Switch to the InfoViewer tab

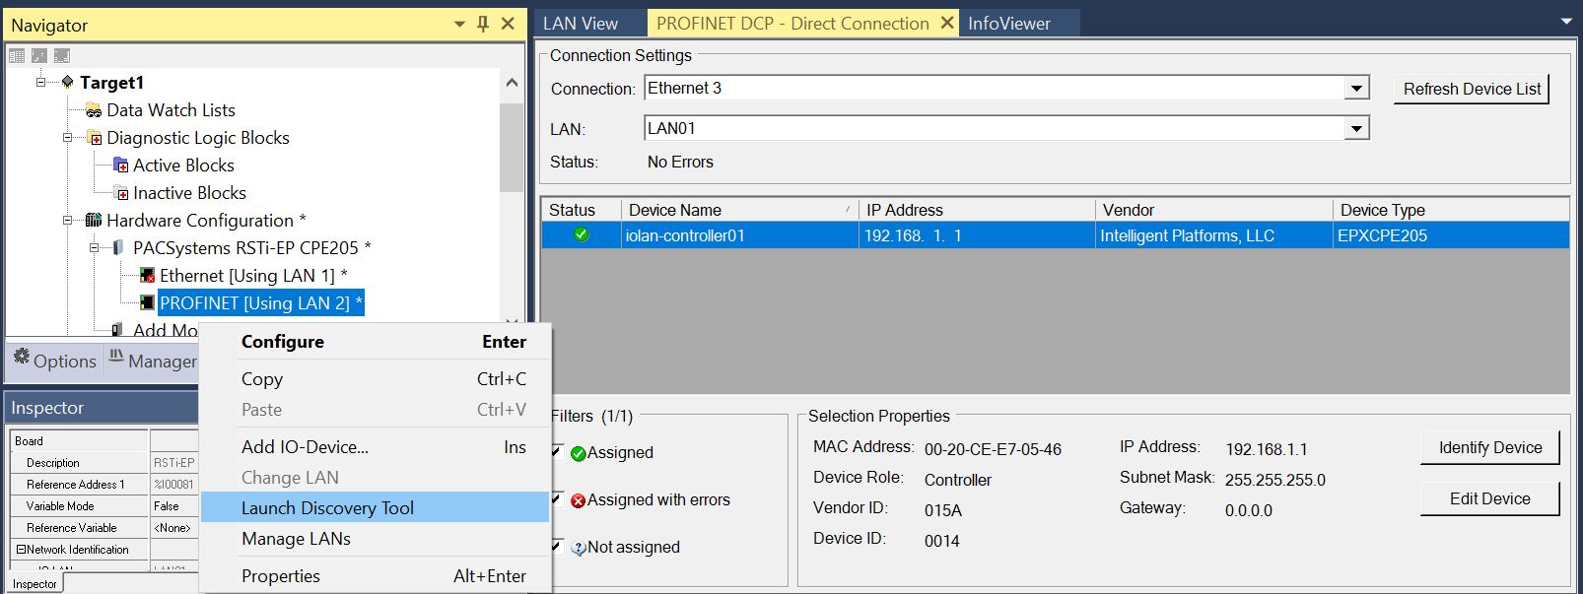(1009, 24)
